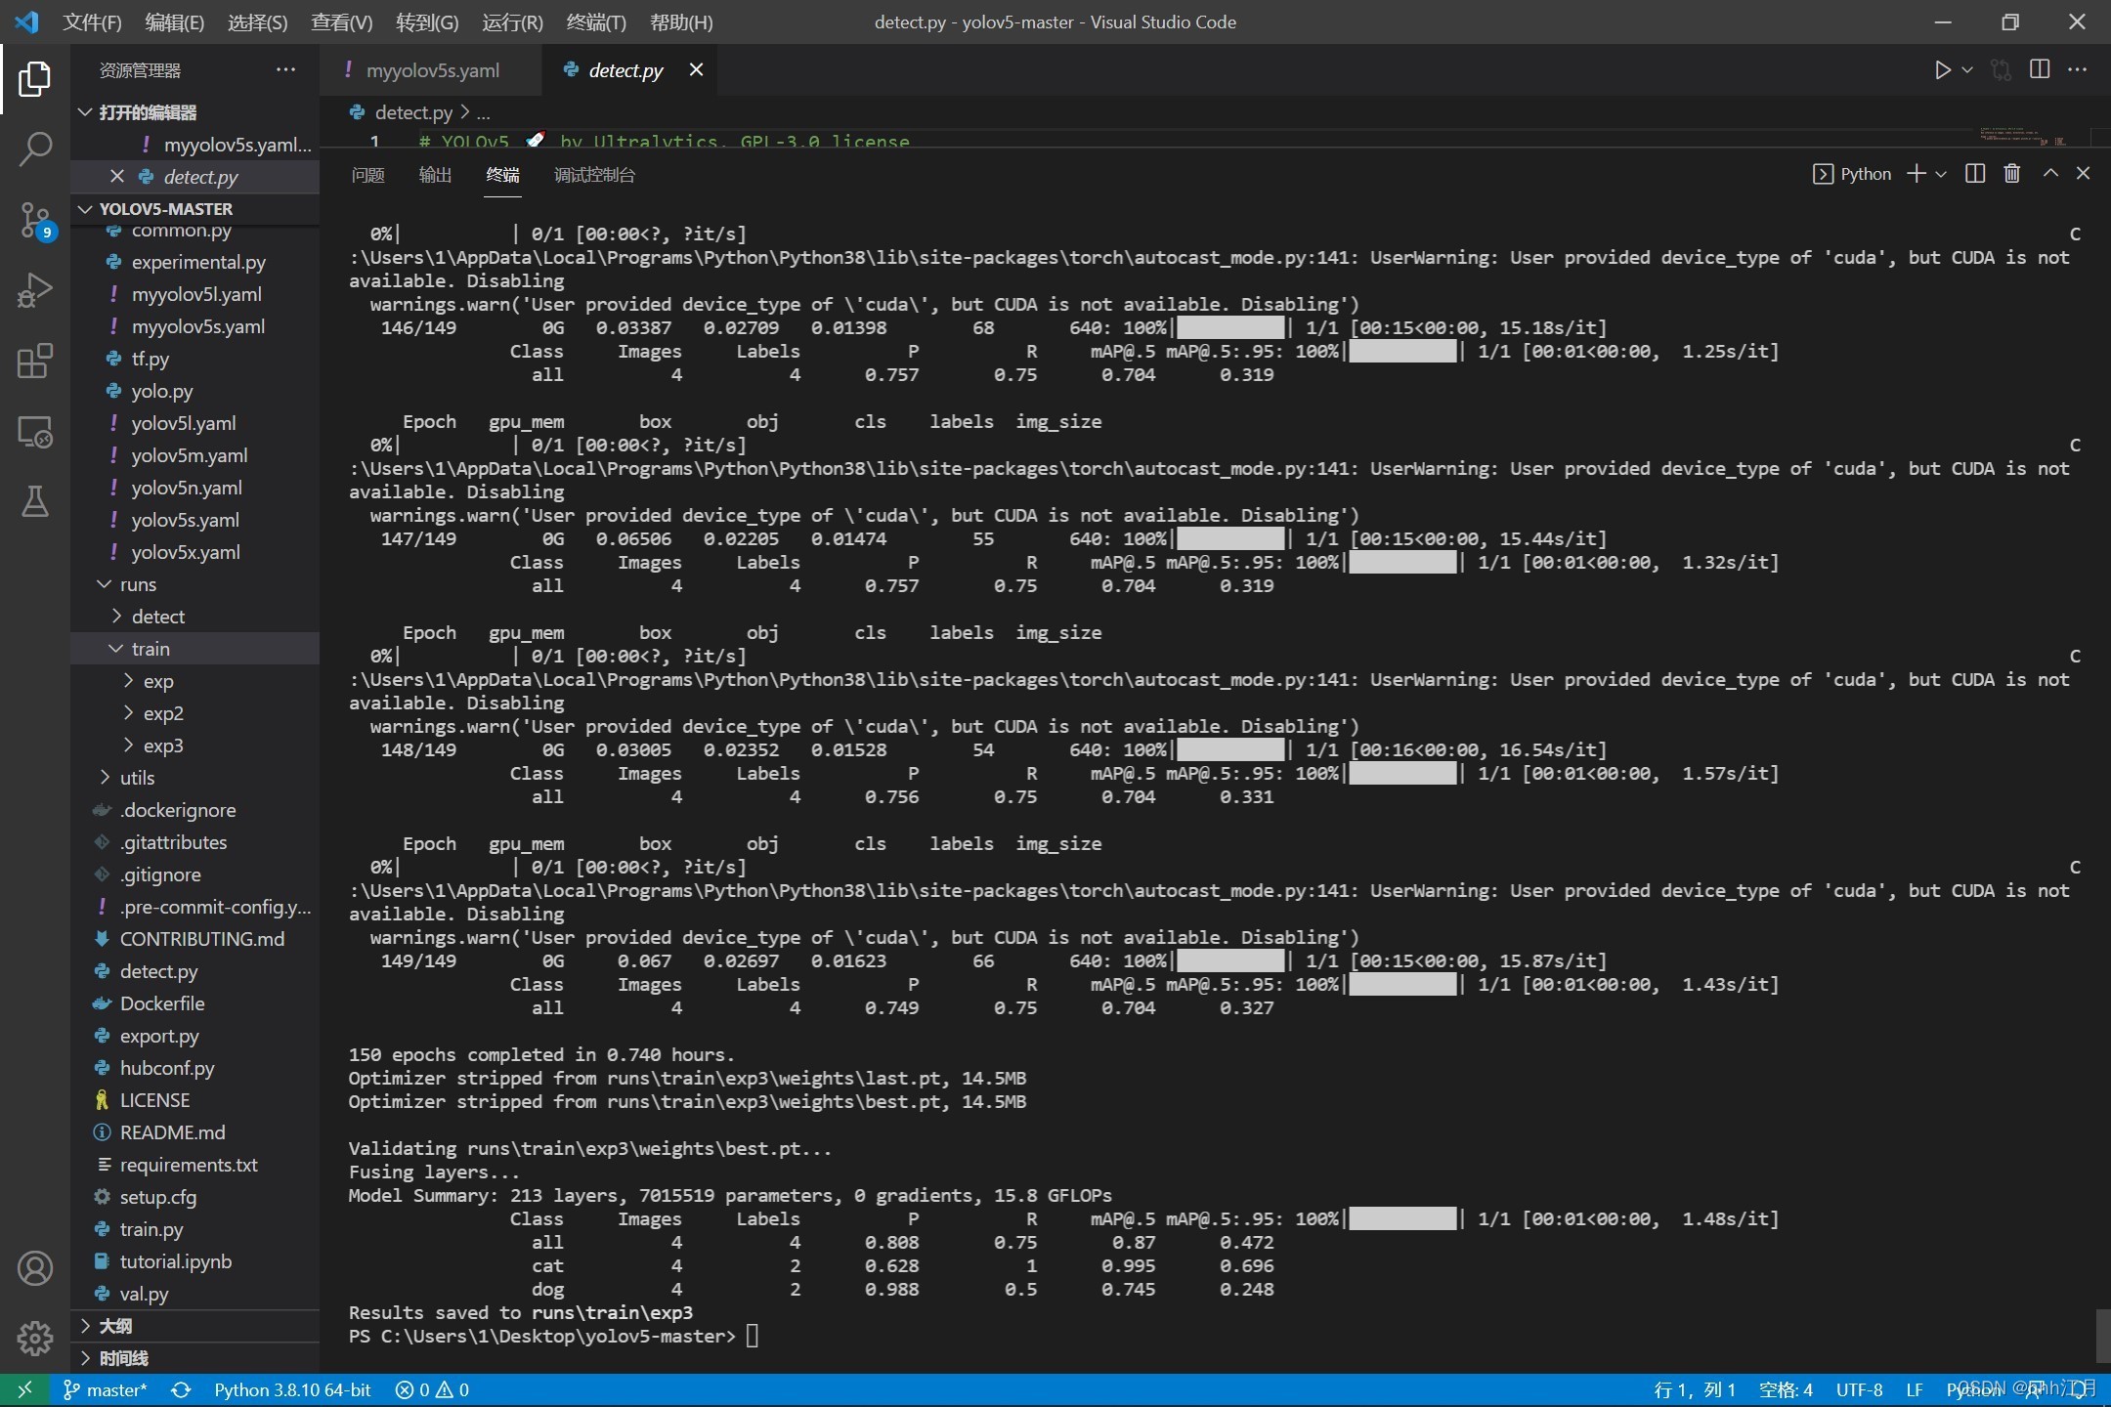Synchronize changes with the sync icon
The height and width of the screenshot is (1407, 2111).
(x=181, y=1390)
